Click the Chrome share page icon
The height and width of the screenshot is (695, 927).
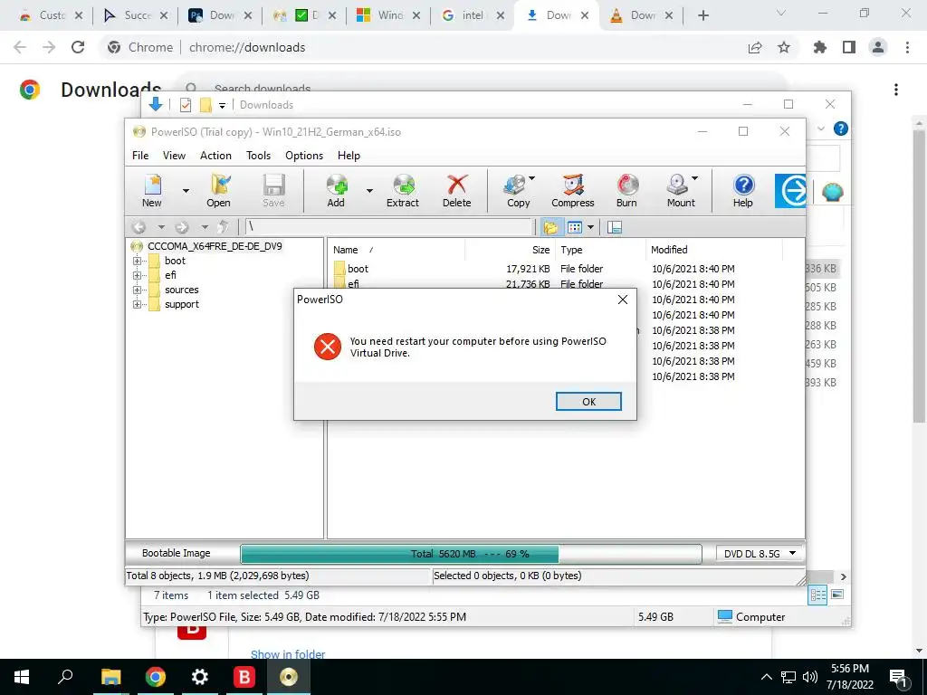755,47
